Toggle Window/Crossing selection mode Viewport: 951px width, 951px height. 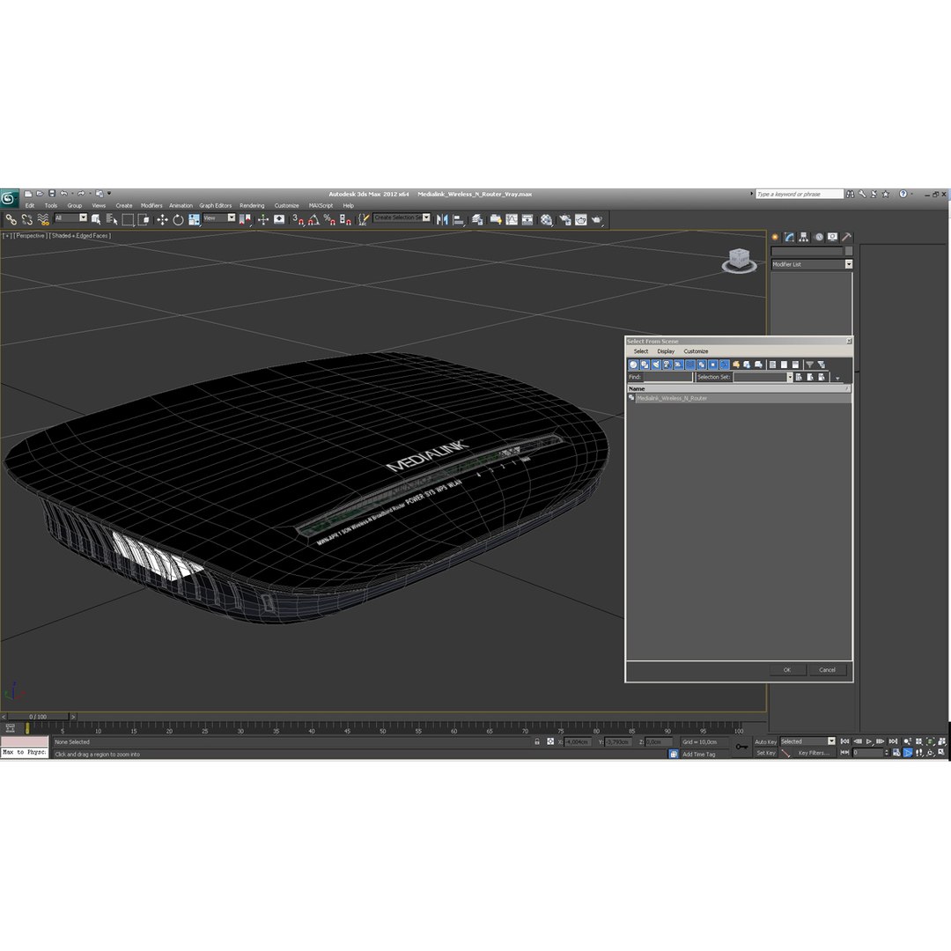(x=144, y=219)
